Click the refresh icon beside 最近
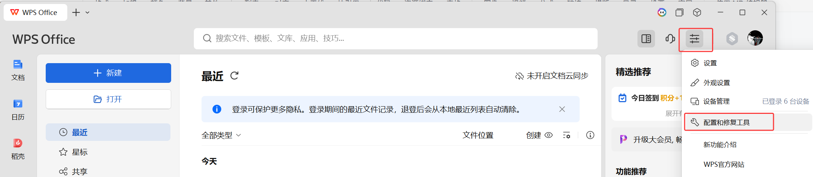The image size is (813, 177). click(234, 76)
